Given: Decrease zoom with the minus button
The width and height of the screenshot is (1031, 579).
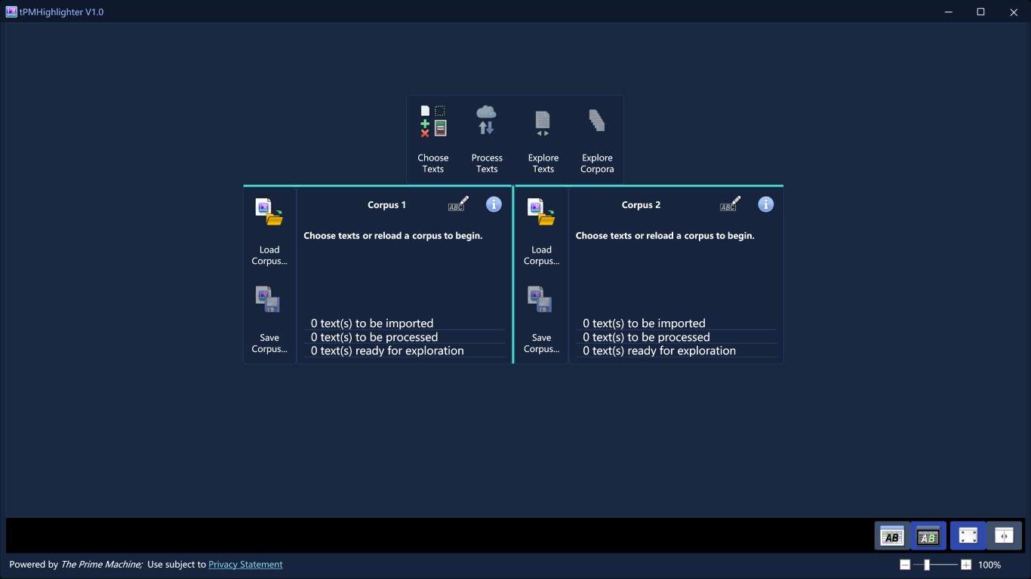Looking at the screenshot, I should tap(905, 565).
